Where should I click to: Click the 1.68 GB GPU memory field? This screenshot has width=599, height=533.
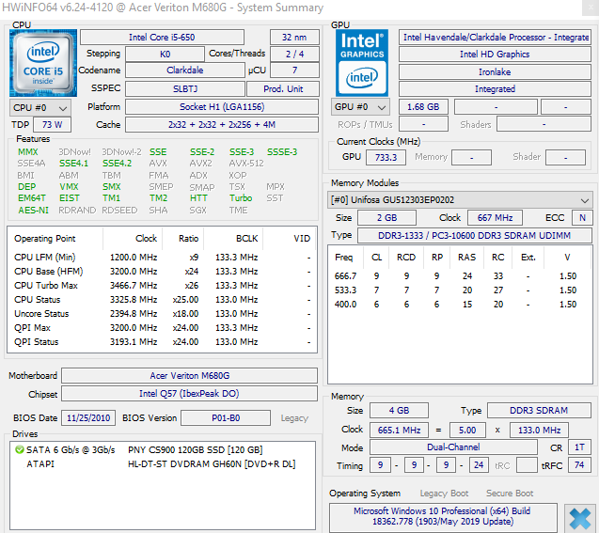[423, 107]
